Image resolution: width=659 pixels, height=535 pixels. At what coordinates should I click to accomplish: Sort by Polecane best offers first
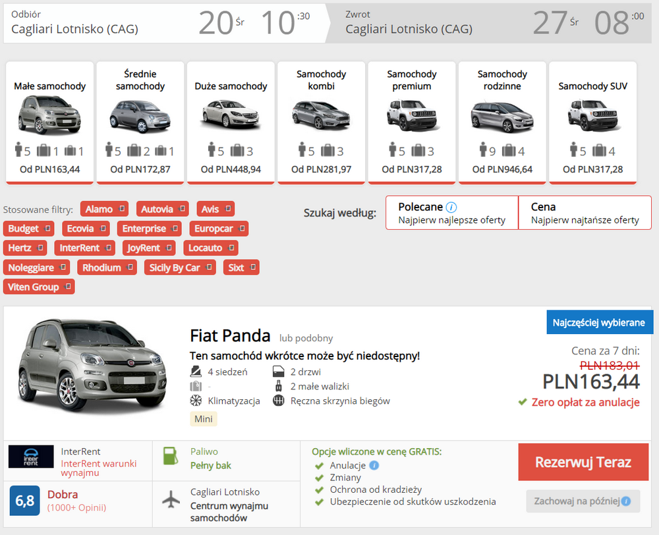tap(452, 213)
